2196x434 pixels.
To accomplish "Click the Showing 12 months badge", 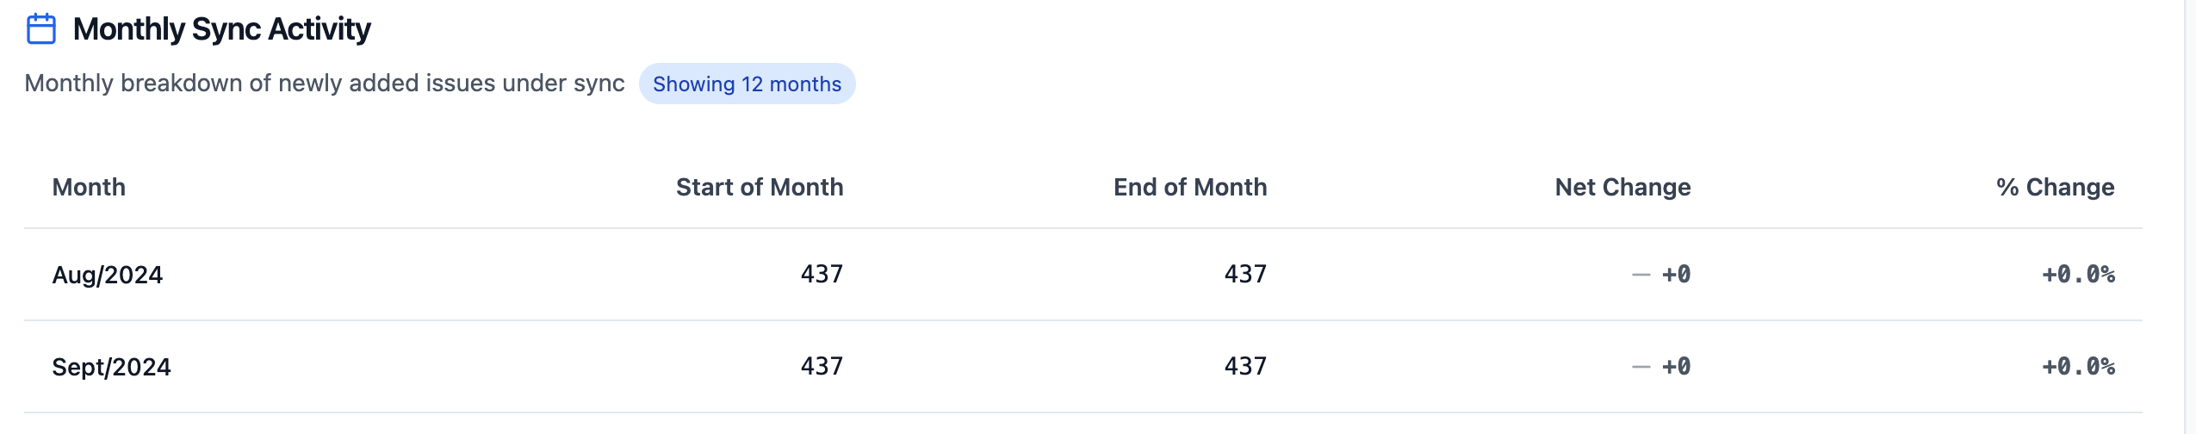I will point(747,84).
